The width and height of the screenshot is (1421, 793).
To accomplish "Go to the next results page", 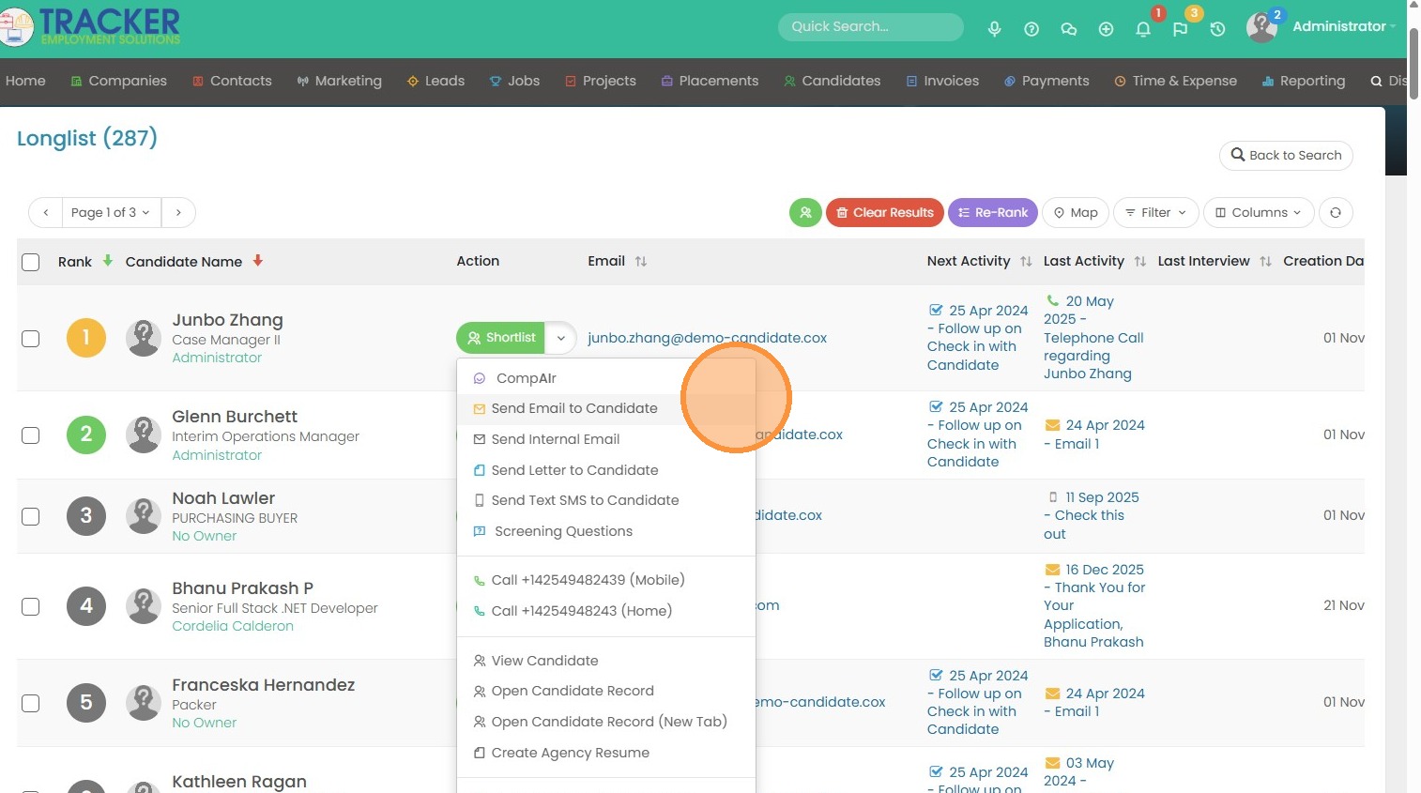I will coord(178,213).
